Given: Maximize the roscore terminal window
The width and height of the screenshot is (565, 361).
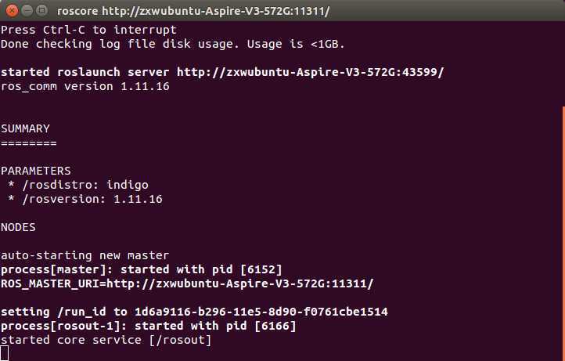Looking at the screenshot, I should (x=42, y=10).
